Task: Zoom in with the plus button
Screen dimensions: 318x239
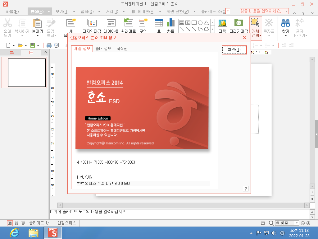Action: (x=308, y=223)
